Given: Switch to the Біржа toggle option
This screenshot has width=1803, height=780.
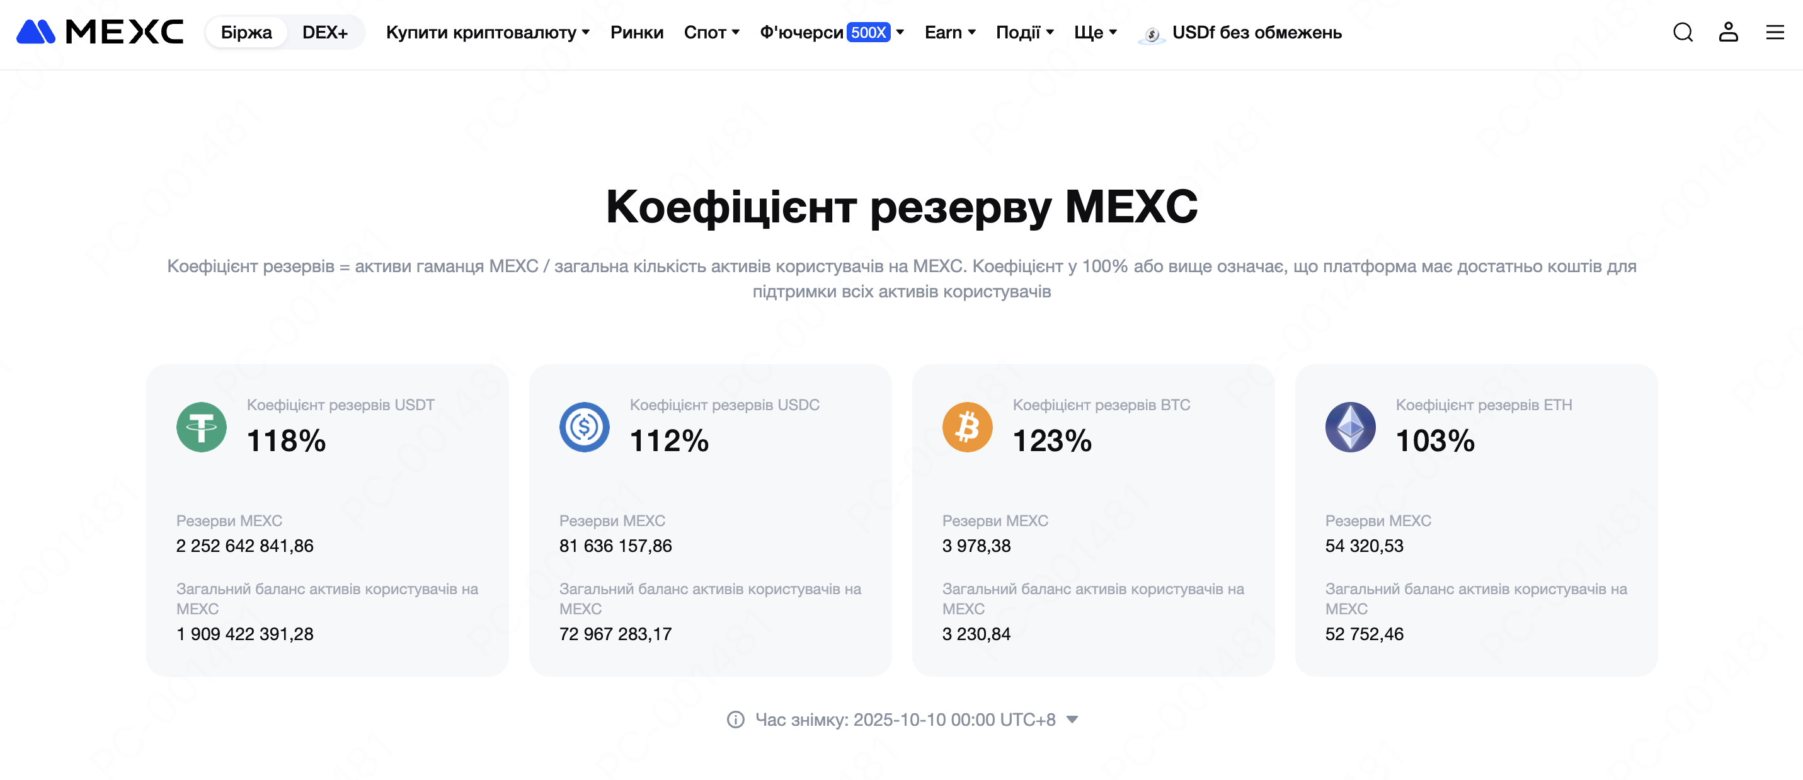Looking at the screenshot, I should tap(246, 32).
